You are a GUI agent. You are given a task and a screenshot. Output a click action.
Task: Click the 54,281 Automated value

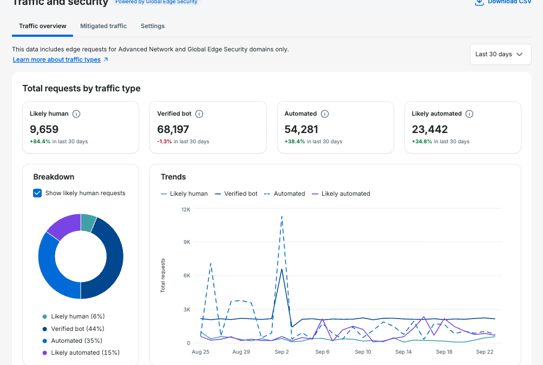302,129
